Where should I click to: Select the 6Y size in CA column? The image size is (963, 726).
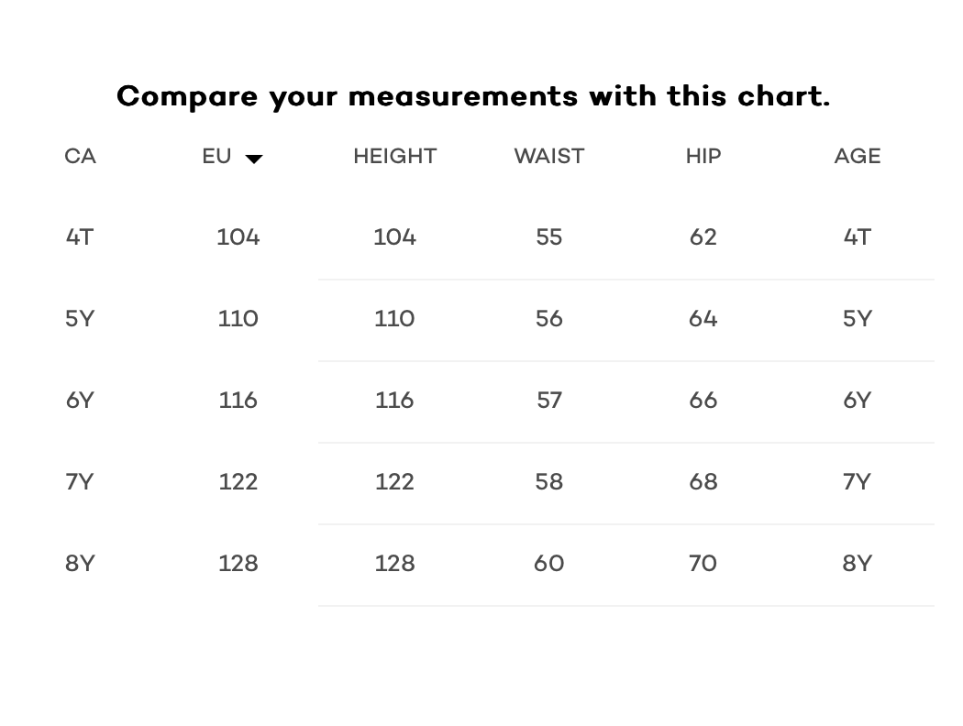click(x=80, y=401)
